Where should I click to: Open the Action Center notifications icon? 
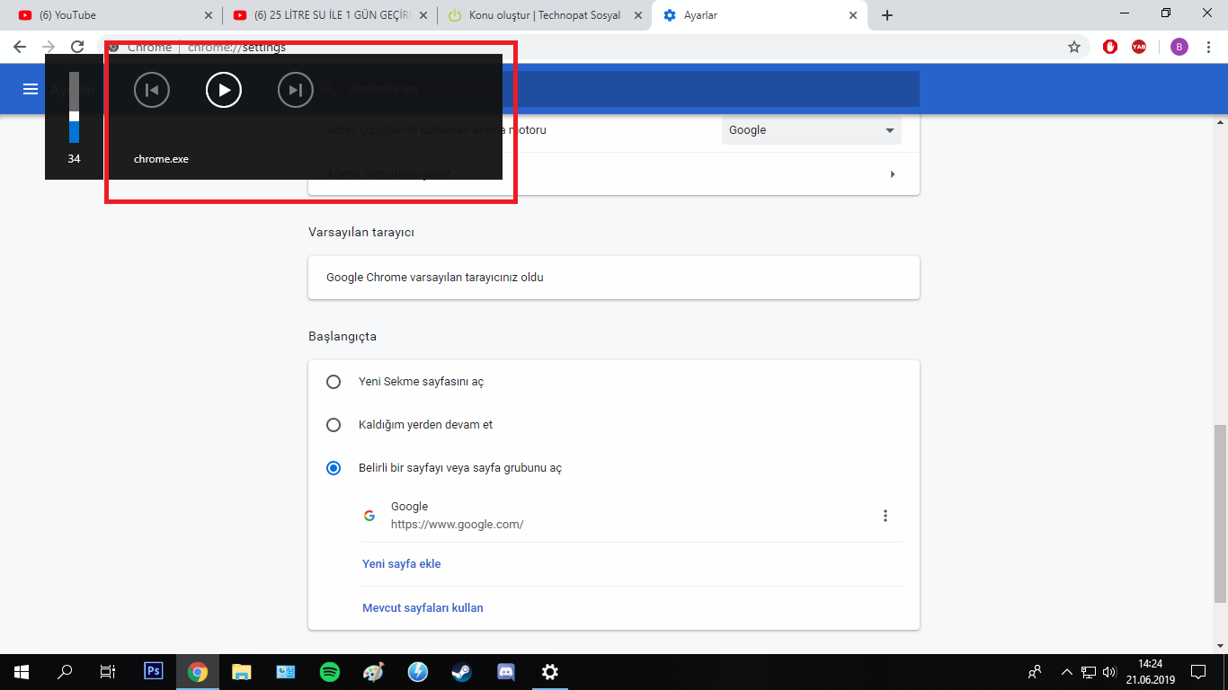coord(1197,672)
